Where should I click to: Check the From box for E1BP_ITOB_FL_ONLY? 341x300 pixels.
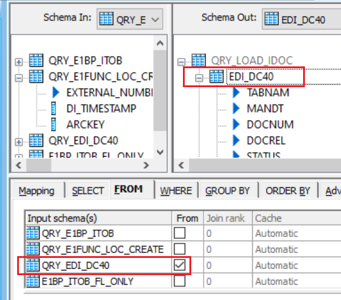[x=179, y=281]
